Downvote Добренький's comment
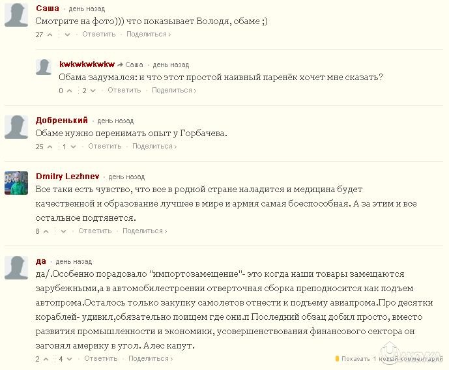This screenshot has height=370, width=449. [x=73, y=147]
